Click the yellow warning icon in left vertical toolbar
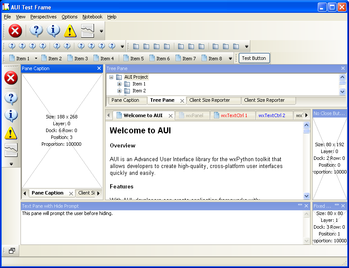 click(11, 133)
